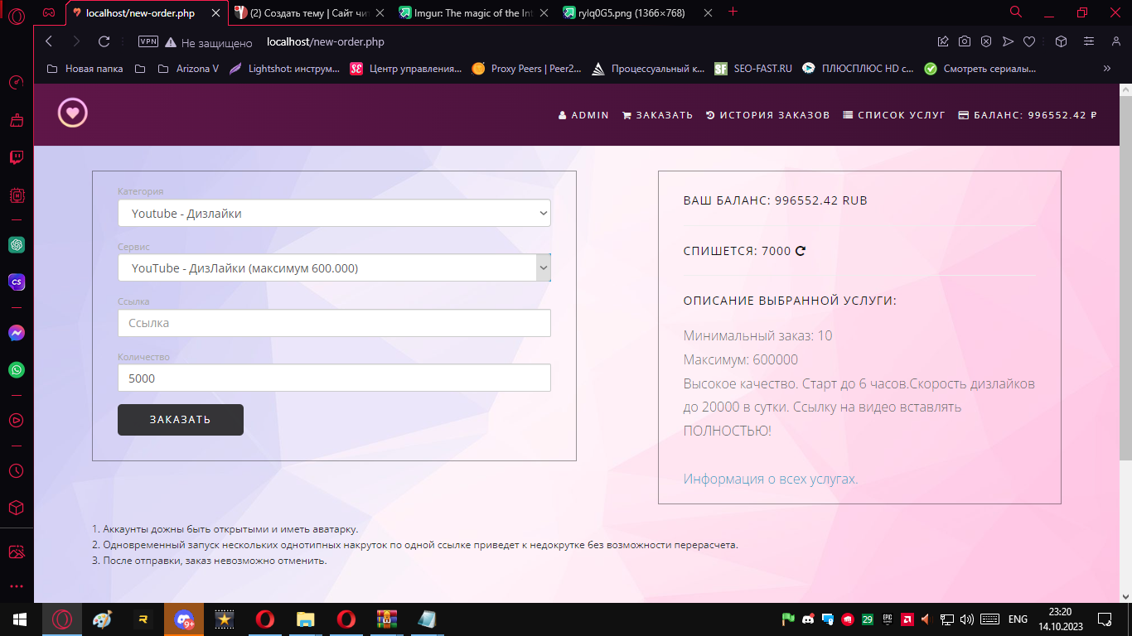1132x636 pixels.
Task: Open the sidebar more options three dots
Action: coord(17,586)
